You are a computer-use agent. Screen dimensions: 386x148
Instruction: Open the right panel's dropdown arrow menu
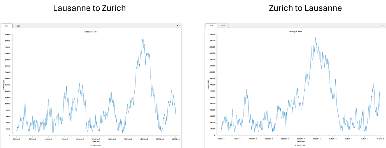point(382,26)
